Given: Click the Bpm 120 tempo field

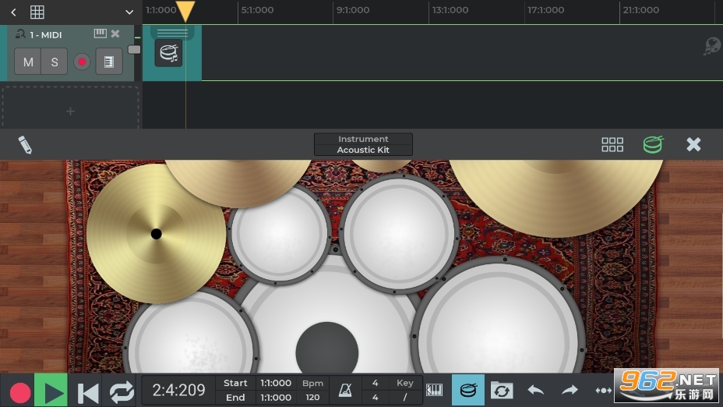Looking at the screenshot, I should (312, 391).
